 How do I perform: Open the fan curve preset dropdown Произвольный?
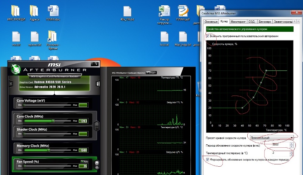tap(272, 138)
